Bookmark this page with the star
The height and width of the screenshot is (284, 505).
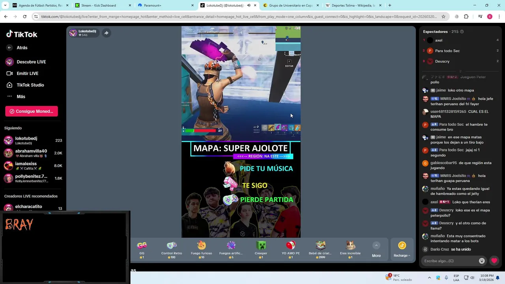point(443,17)
